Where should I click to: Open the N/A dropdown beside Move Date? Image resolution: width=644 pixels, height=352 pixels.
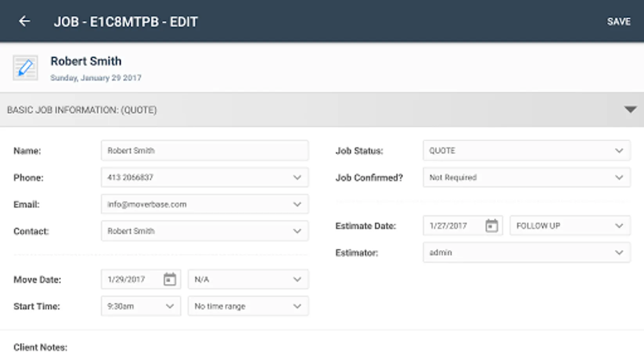click(248, 279)
